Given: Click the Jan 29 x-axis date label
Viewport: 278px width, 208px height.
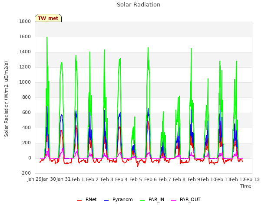Looking at the screenshot, I should (34, 179).
